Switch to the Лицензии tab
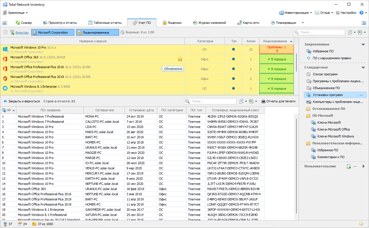This screenshot has height=228, width=369. (172, 23)
